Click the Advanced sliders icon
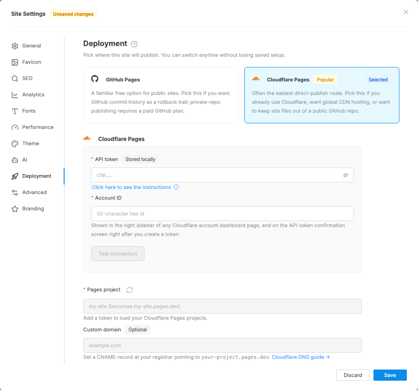Image resolution: width=418 pixels, height=390 pixels. tap(15, 193)
